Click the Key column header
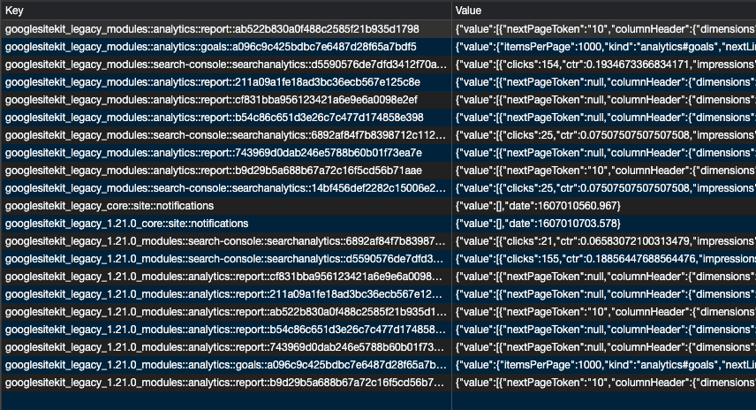 225,11
